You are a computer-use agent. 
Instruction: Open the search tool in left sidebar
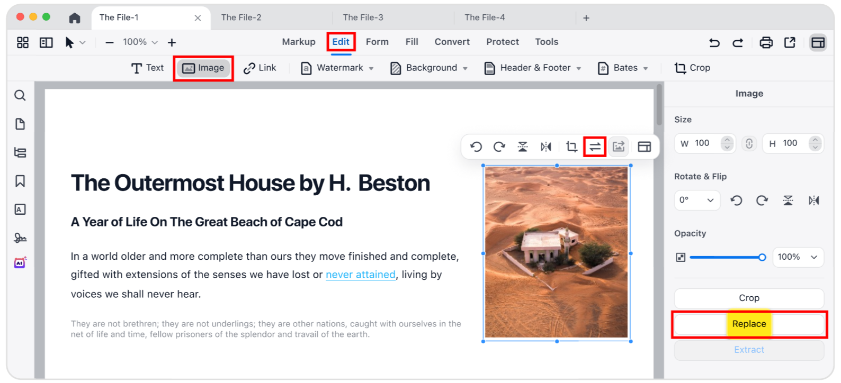(20, 95)
